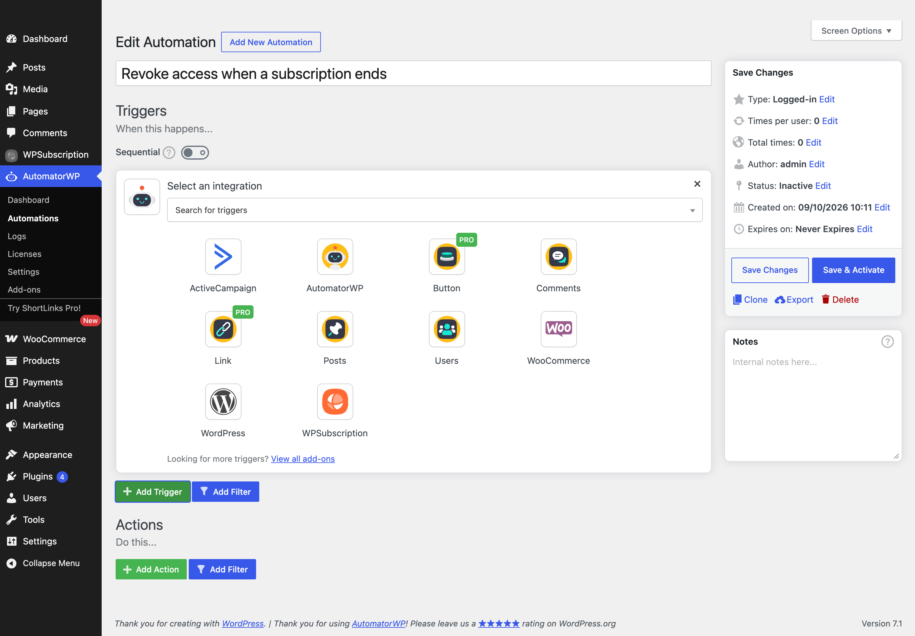Select the WooCommerce integration icon
Viewport: 915px width, 636px height.
point(559,329)
